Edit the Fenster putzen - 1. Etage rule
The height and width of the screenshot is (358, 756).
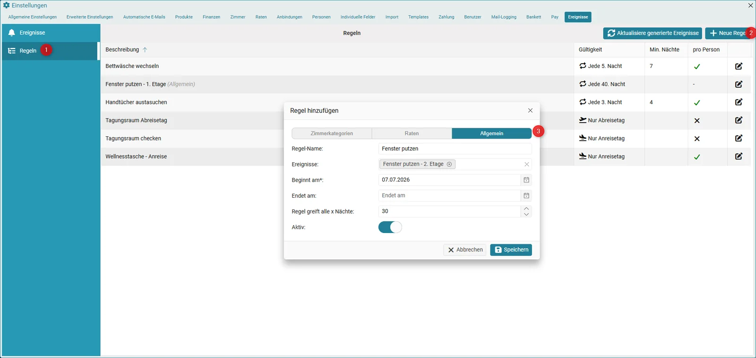(739, 84)
